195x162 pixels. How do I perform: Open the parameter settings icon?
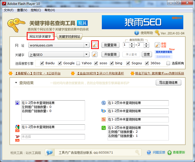pos(157,45)
